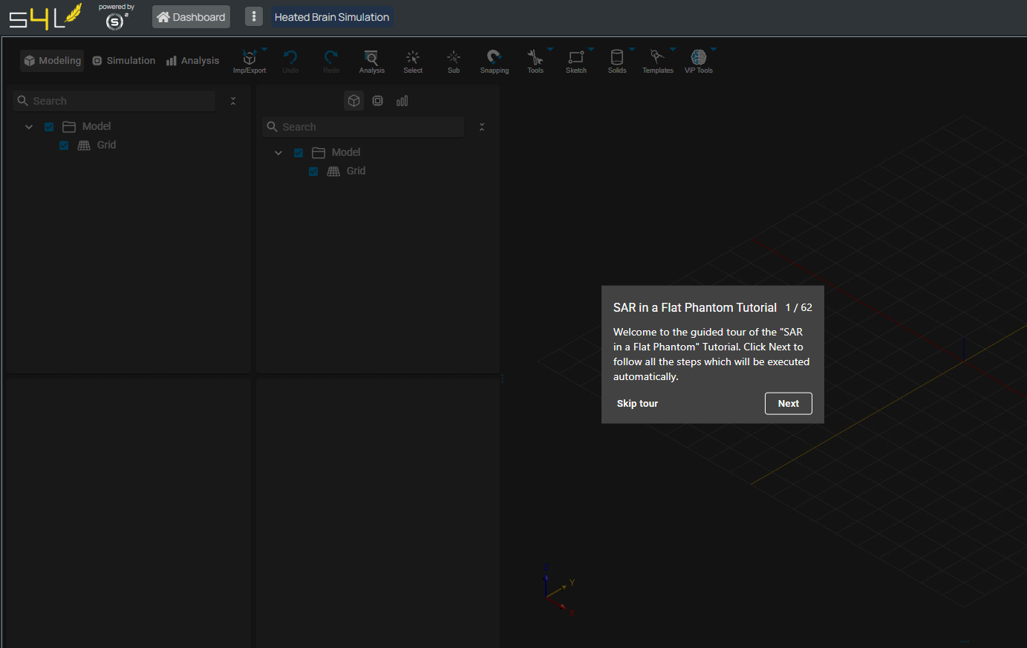Collapse all items in middle panel
The height and width of the screenshot is (648, 1027).
pyautogui.click(x=482, y=127)
